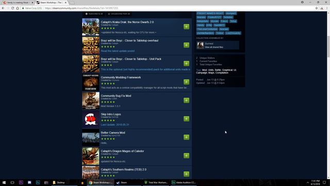This screenshot has height=186, width=330.
Task: Open Skip Intro Logos thumbnail
Action: tap(91, 119)
